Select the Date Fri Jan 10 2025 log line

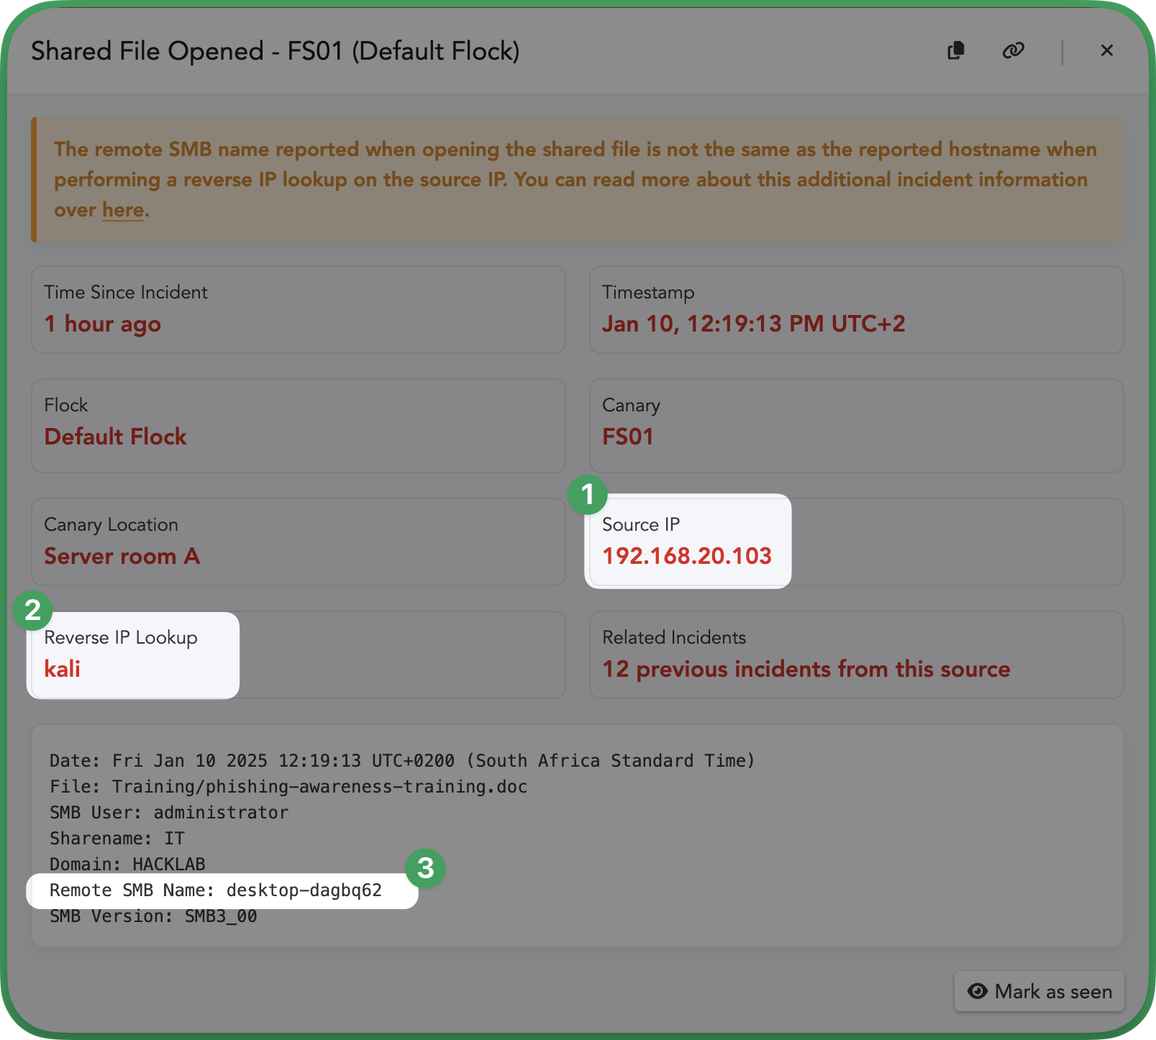tap(402, 761)
